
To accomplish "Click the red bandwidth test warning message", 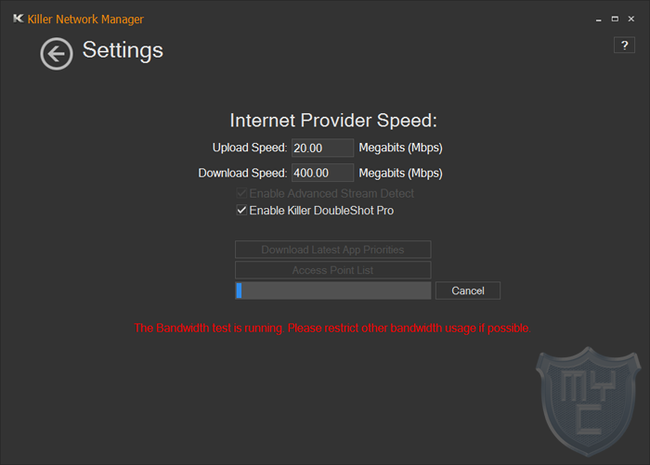I will click(x=332, y=329).
